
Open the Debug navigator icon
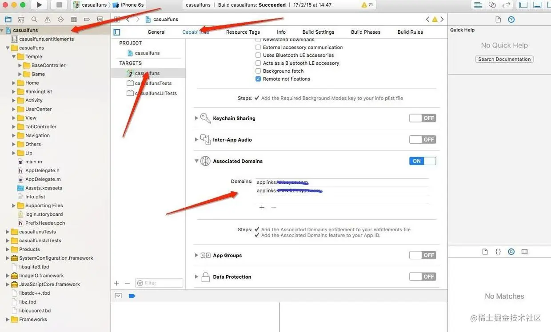74,20
